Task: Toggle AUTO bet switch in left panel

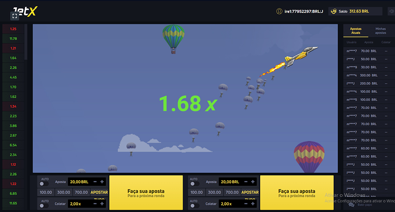Action: (44, 184)
